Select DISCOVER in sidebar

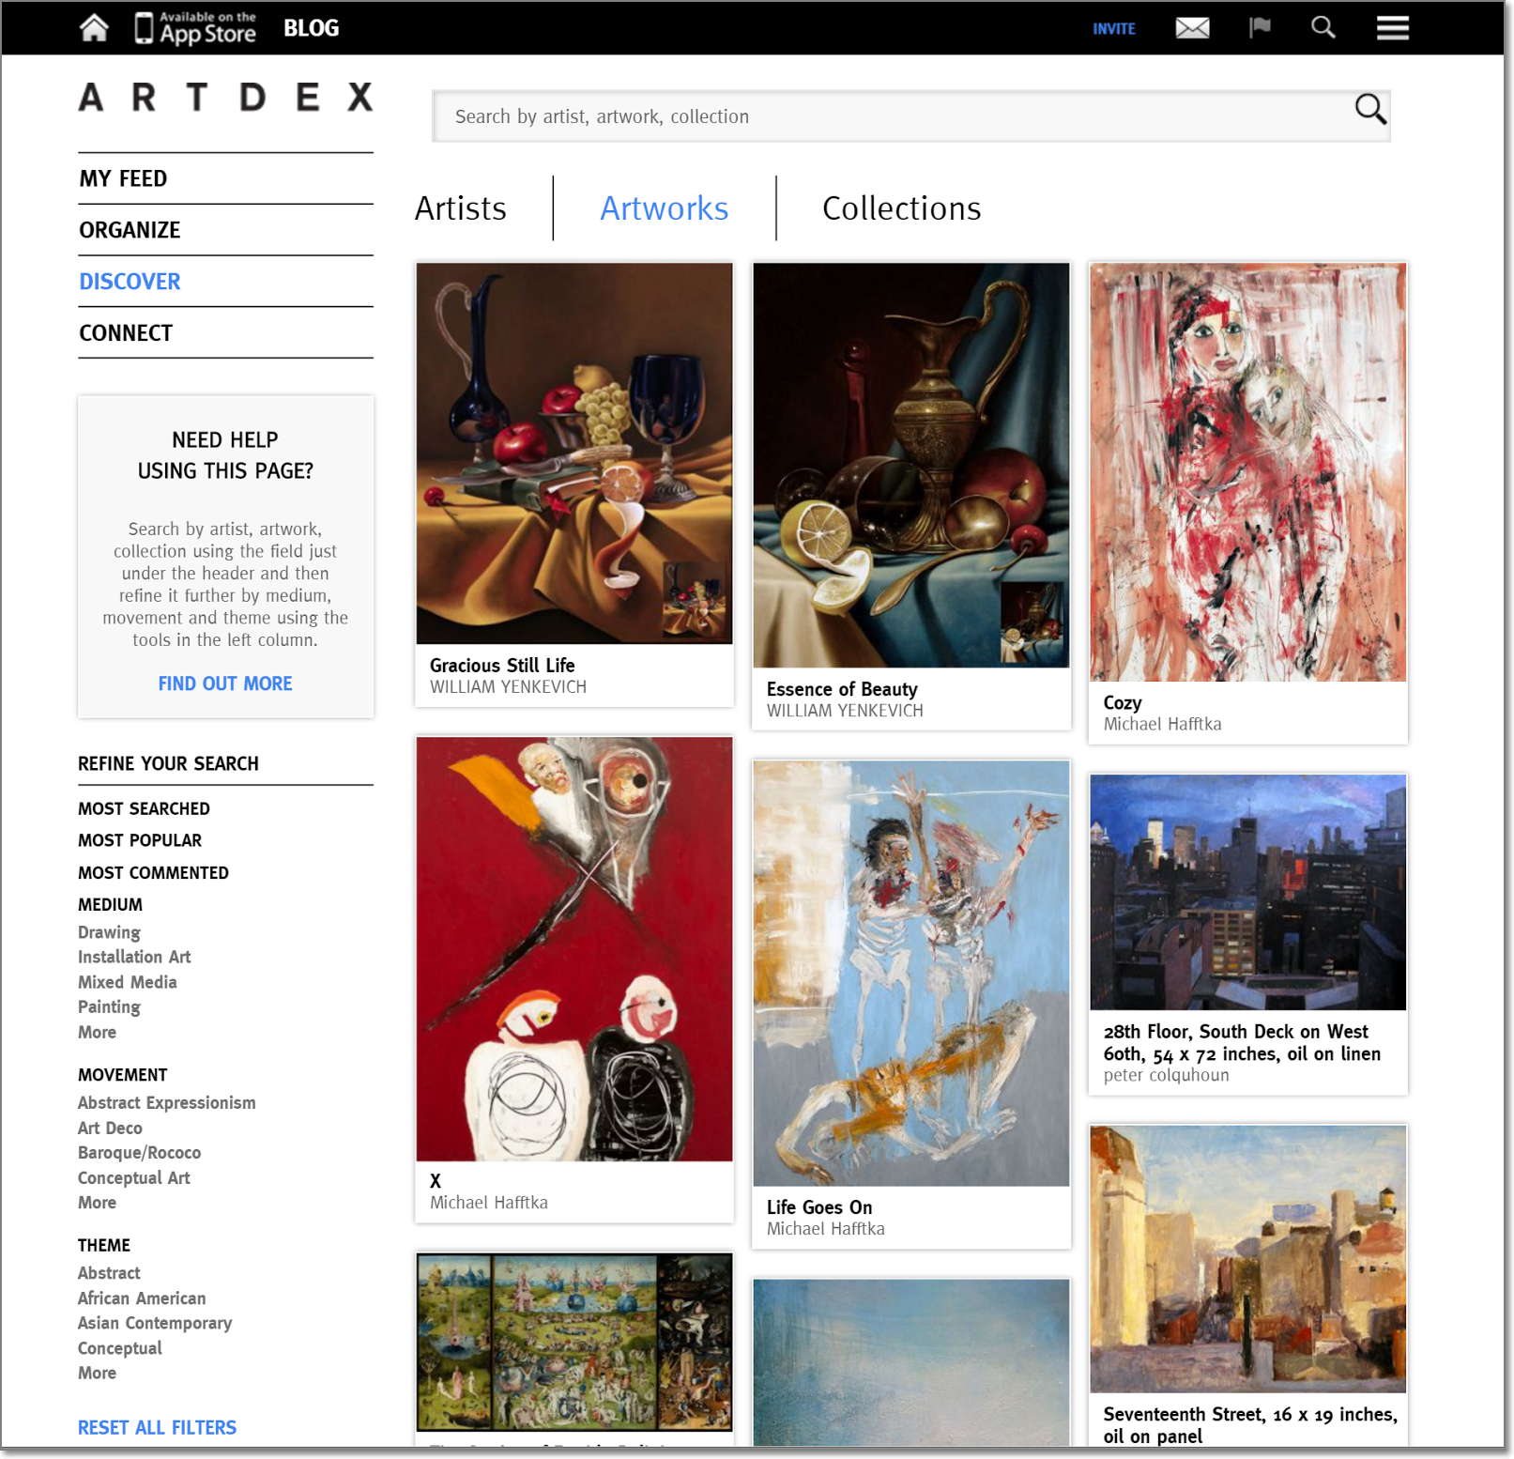click(130, 282)
